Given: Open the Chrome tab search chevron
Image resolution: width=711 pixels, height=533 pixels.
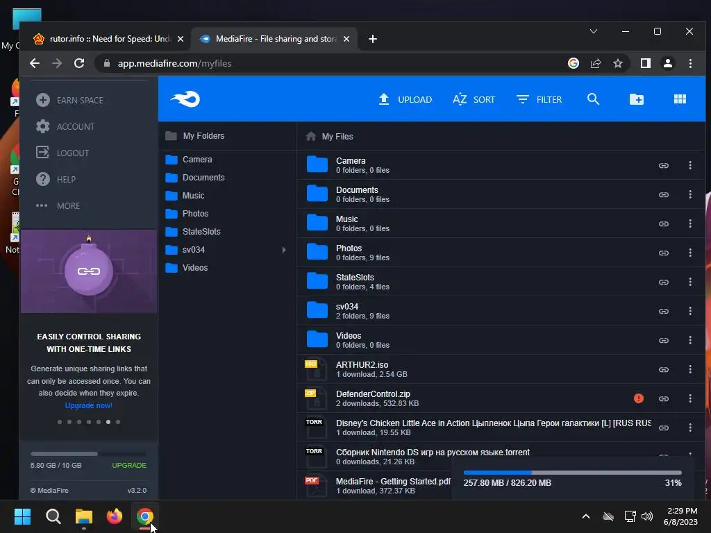Looking at the screenshot, I should [593, 31].
